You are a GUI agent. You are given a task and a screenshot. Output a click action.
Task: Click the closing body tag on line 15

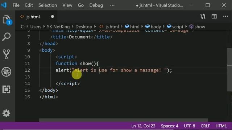(x=49, y=90)
